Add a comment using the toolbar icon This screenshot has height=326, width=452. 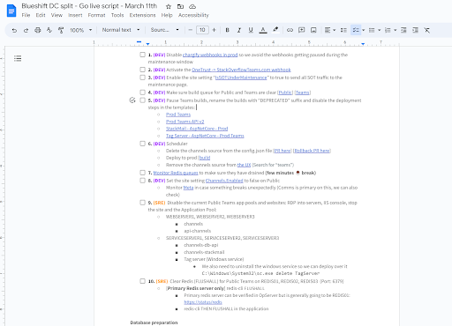pyautogui.click(x=302, y=30)
